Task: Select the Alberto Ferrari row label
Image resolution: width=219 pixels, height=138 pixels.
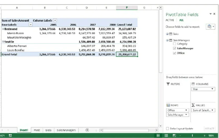Action: 17,46
